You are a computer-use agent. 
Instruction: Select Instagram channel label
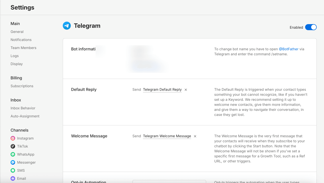(x=25, y=138)
